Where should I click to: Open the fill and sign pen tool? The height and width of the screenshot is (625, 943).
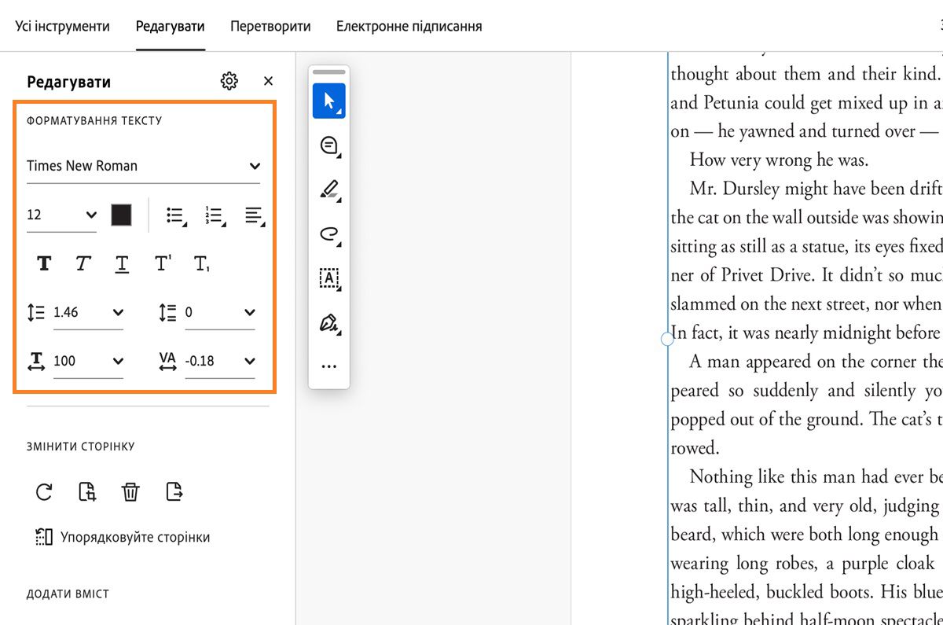(x=329, y=322)
